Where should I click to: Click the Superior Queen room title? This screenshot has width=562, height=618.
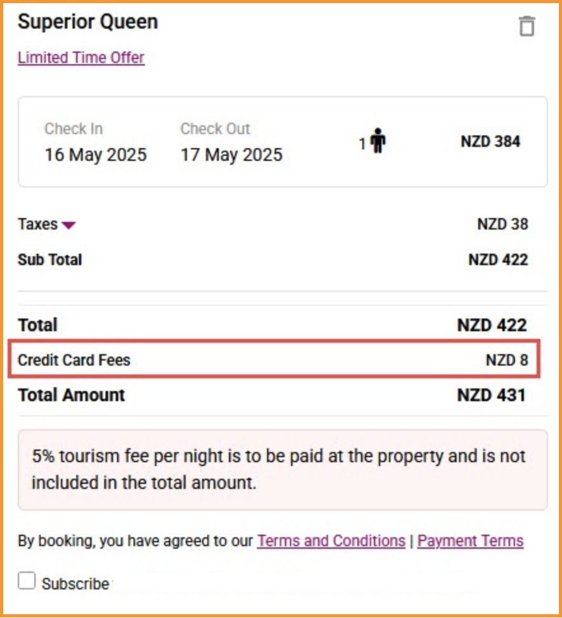(88, 22)
